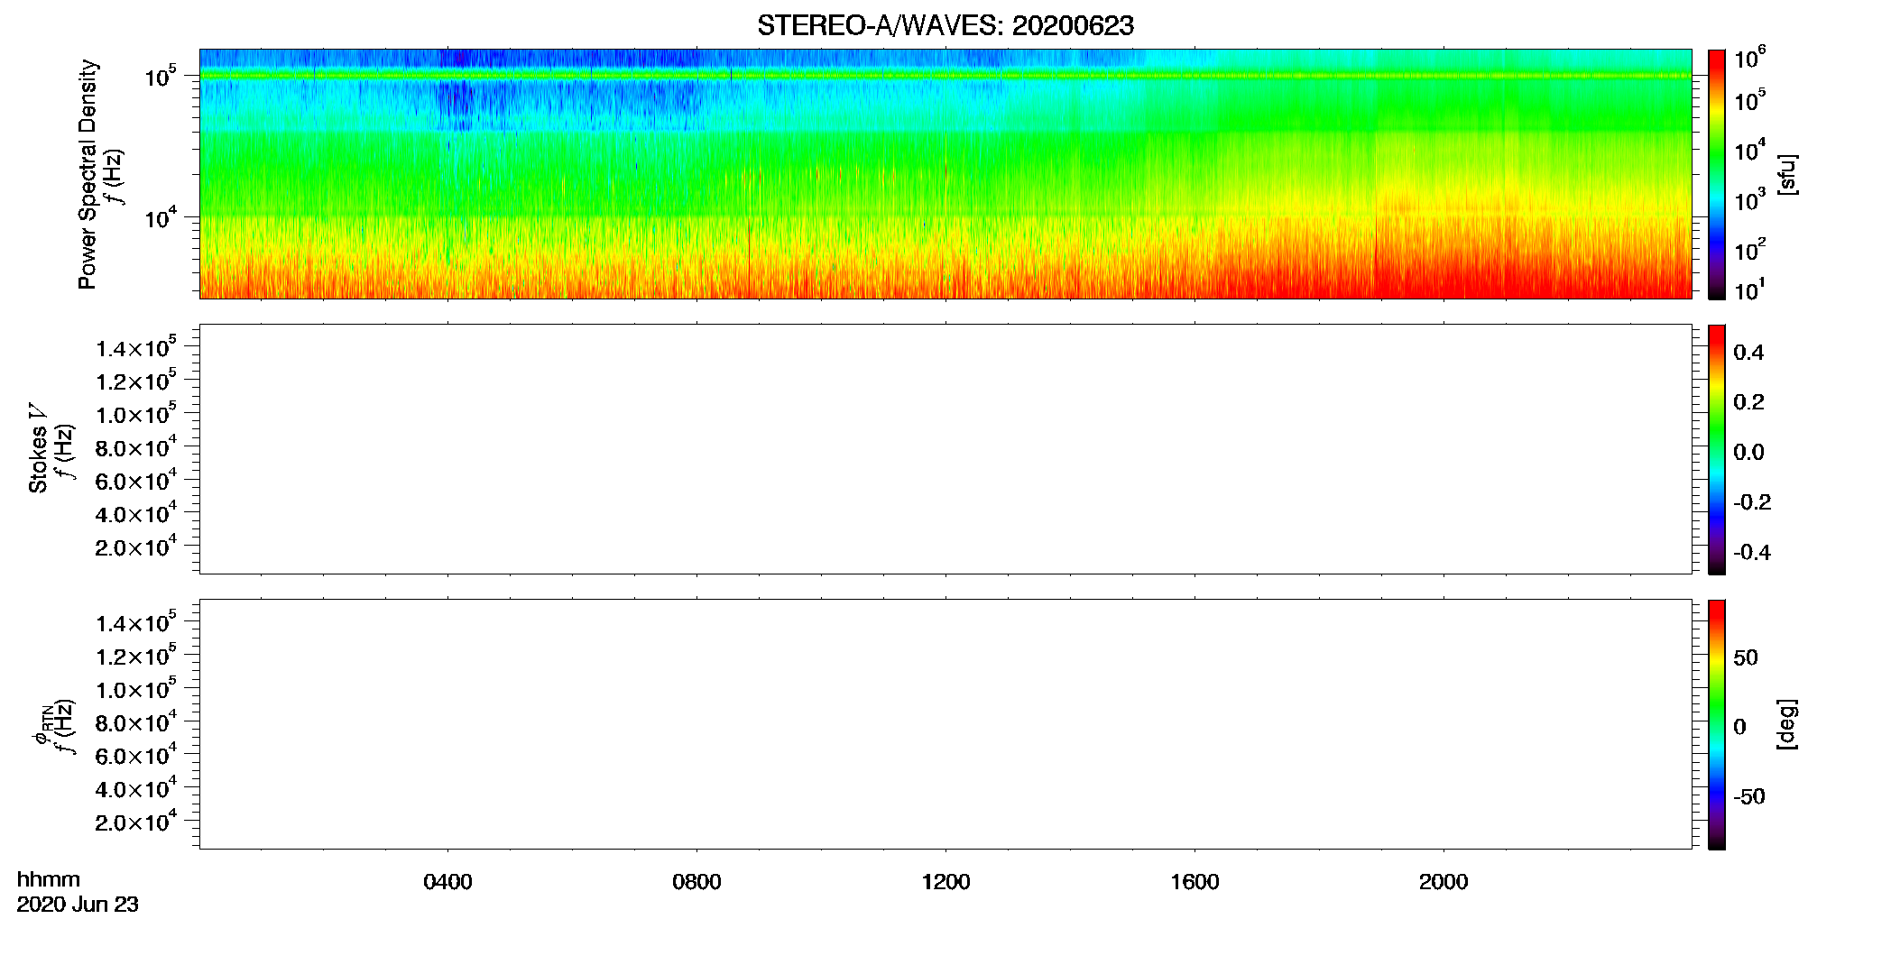
Task: Click the Power Spectral Density axis label
Action: tap(88, 174)
